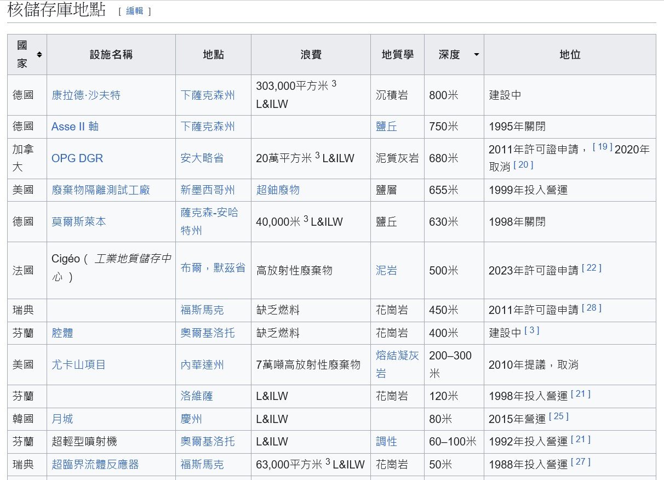
Task: Open the 熔結凝灰岩 geology link
Action: [397, 364]
